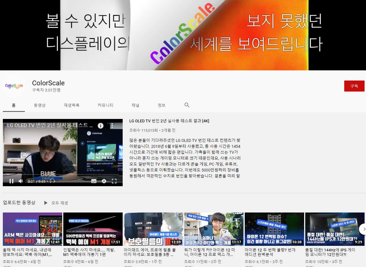Seek along the video progress bar

(63, 175)
